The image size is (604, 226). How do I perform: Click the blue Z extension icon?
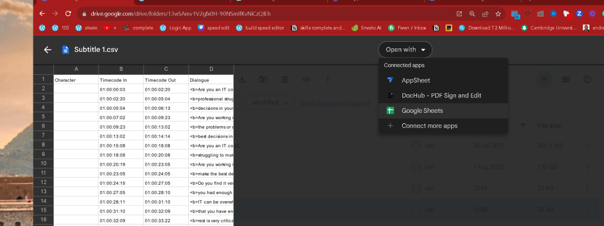pos(579,14)
